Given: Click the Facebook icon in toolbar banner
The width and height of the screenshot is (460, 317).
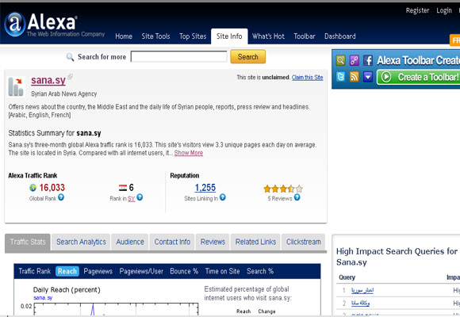Looking at the screenshot, I should coord(368,60).
